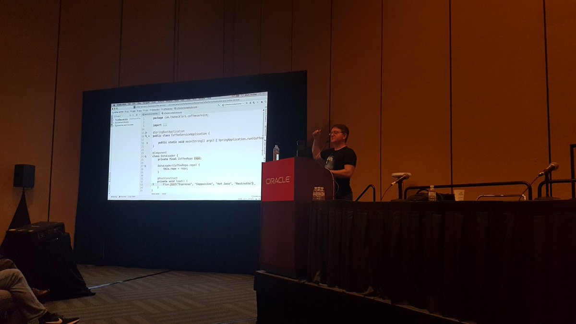The image size is (576, 324).
Task: Open the Spring tool window button
Action: tap(114, 196)
